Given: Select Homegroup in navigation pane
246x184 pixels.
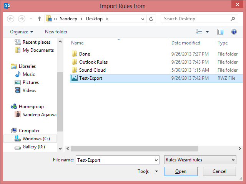Looking at the screenshot, I should pyautogui.click(x=27, y=107).
